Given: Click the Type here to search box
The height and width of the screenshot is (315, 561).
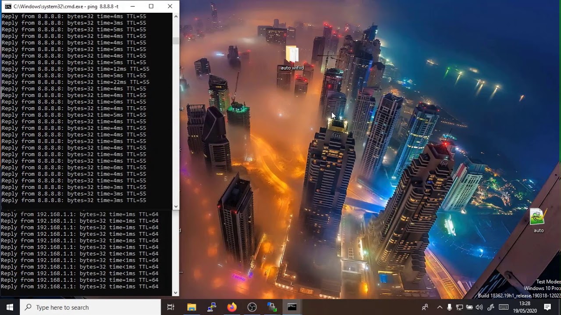Looking at the screenshot, I should tap(91, 307).
